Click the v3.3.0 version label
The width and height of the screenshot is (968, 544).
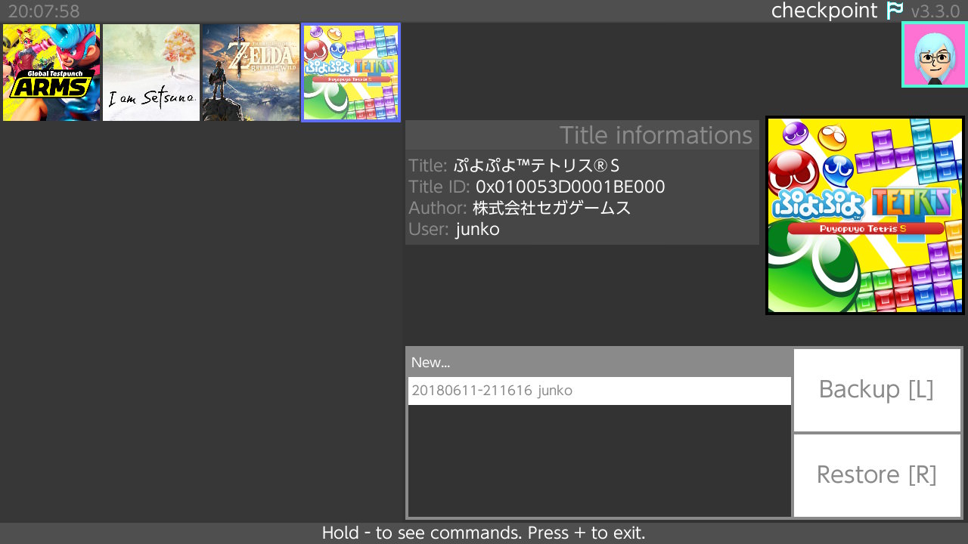tap(935, 11)
